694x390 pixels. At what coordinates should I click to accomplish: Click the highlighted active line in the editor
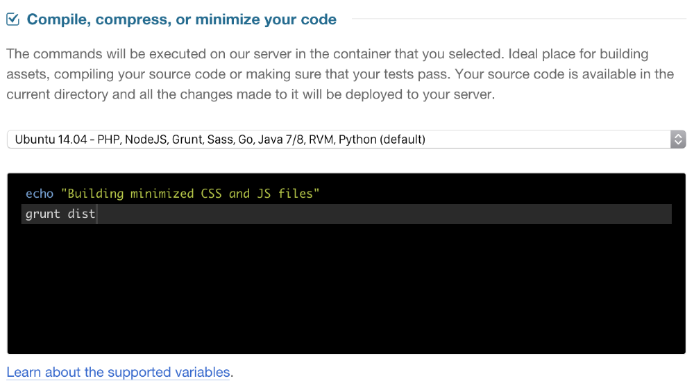[346, 214]
